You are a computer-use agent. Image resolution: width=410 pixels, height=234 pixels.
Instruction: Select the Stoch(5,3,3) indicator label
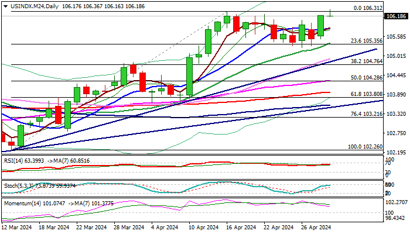tap(18, 185)
